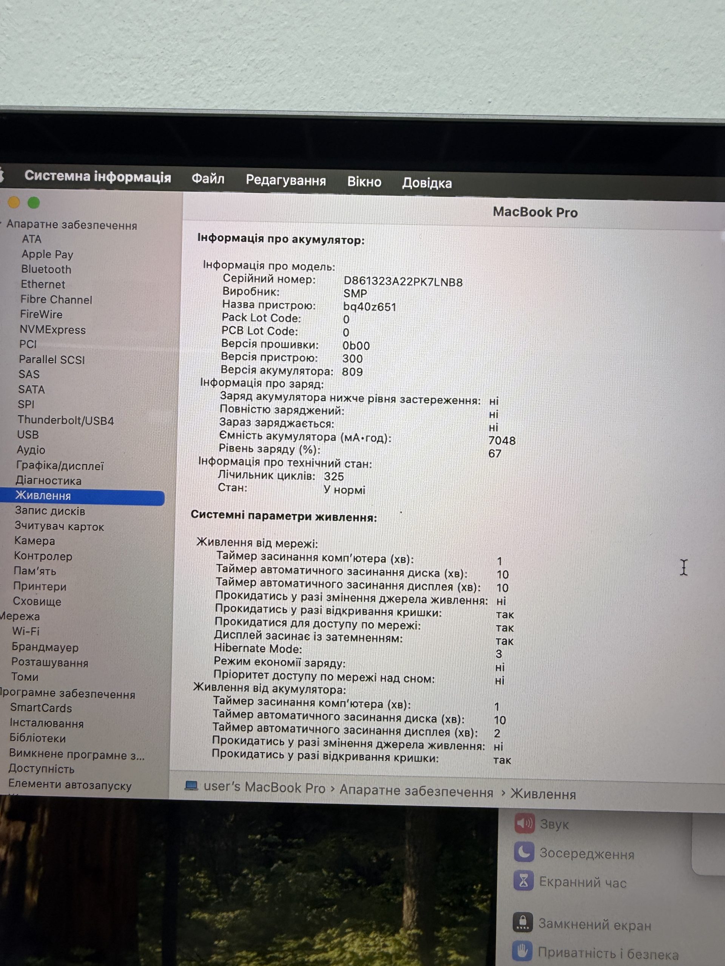Click Апаратне забезпечення in the path bar
The image size is (725, 966).
point(416,791)
